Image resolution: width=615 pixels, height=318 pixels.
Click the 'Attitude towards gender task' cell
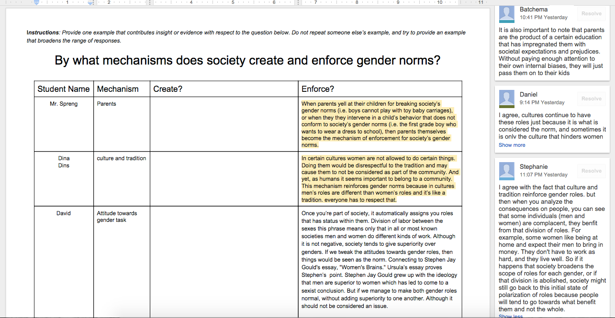pyautogui.click(x=117, y=217)
